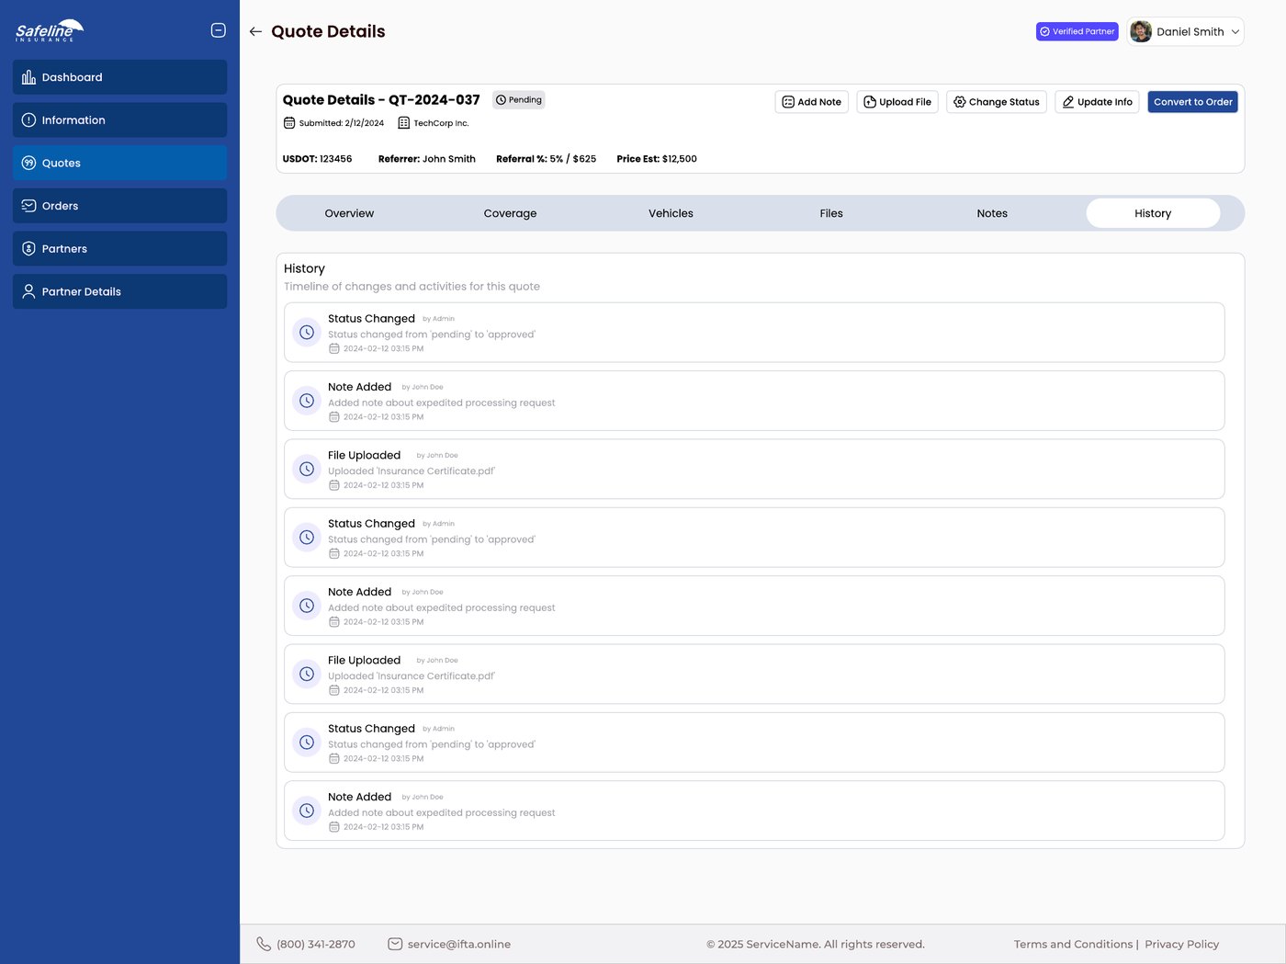
Task: Click the Add Note button
Action: [x=812, y=102]
